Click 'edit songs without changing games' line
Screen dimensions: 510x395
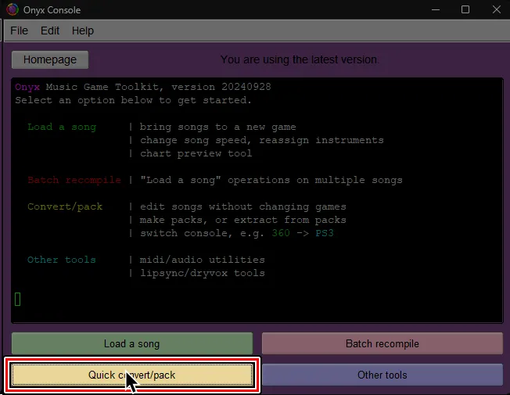[x=243, y=206]
